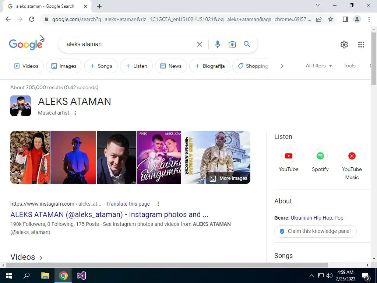
Task: Translate this page link for Instagram result
Action: pos(128,204)
